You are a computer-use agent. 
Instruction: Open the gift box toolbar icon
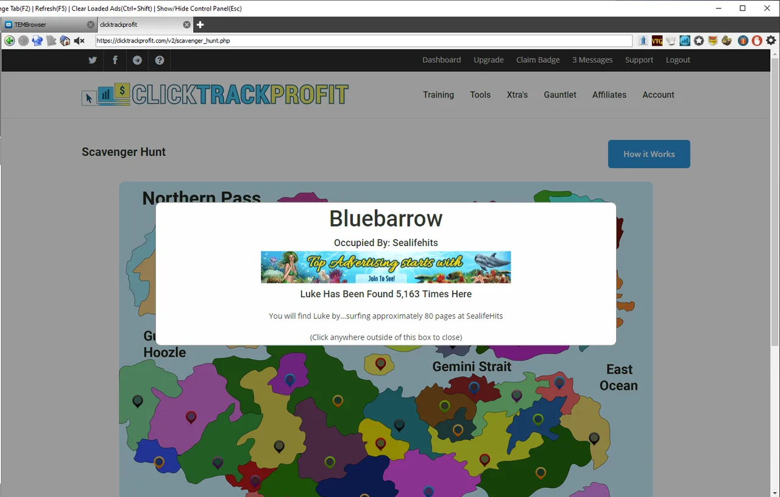[x=743, y=41]
